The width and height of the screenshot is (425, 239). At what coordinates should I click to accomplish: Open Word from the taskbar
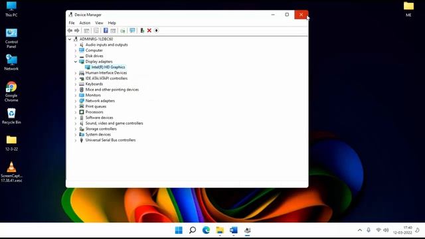point(233,230)
